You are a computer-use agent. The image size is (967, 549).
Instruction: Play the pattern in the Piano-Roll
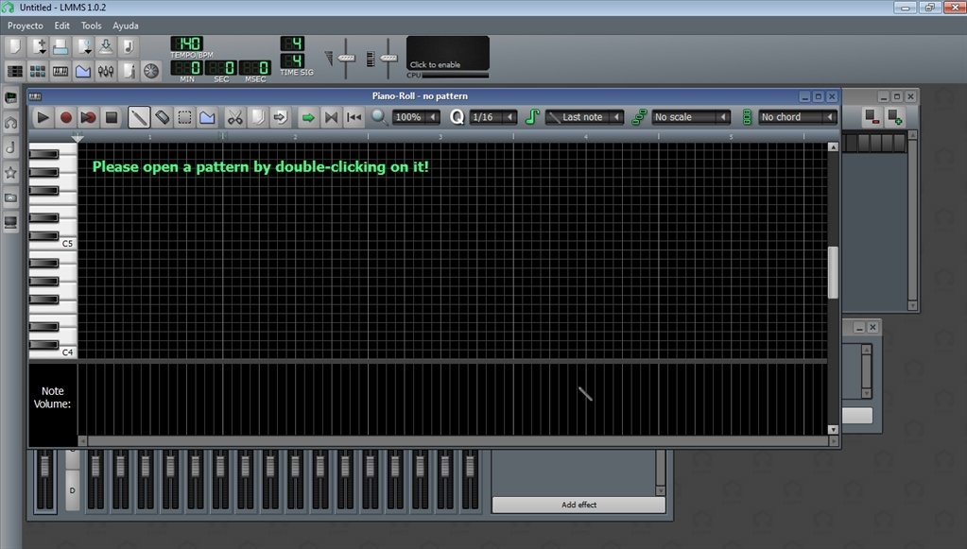pos(43,117)
